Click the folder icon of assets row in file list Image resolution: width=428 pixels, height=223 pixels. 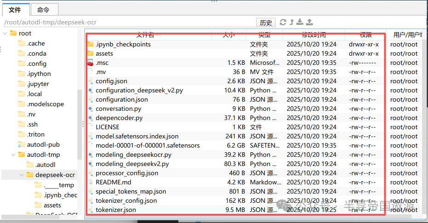tap(90, 53)
